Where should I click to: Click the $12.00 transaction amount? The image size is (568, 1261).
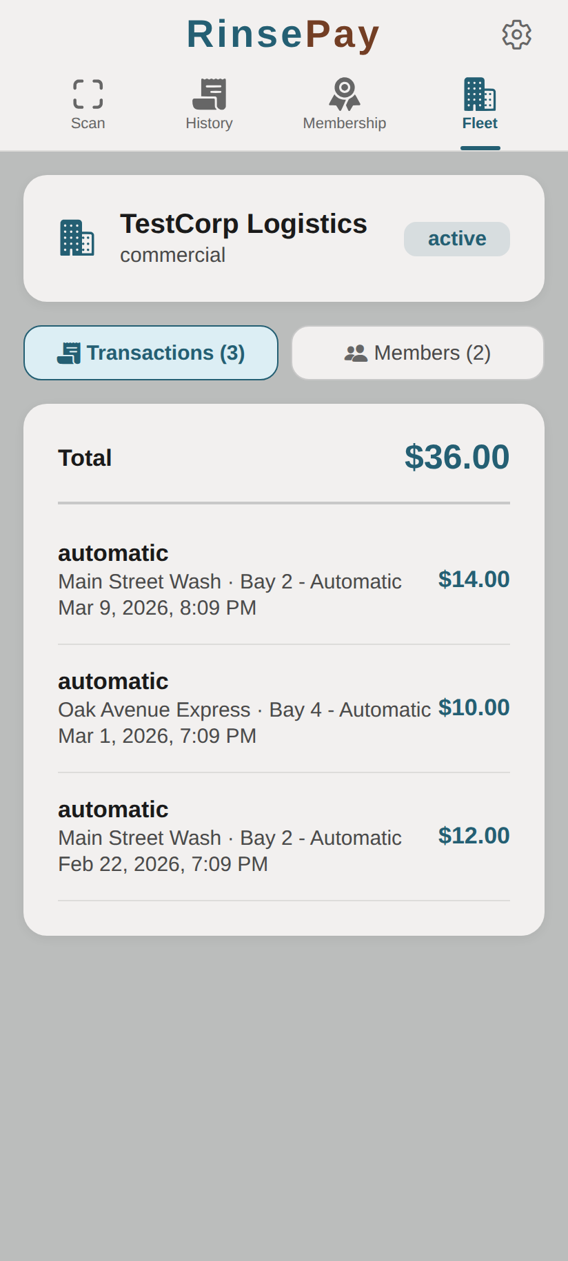(474, 836)
